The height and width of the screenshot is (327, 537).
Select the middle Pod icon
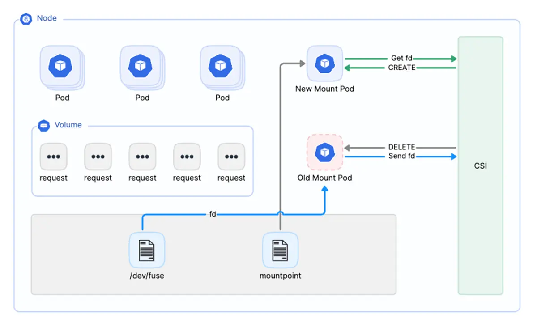click(140, 66)
